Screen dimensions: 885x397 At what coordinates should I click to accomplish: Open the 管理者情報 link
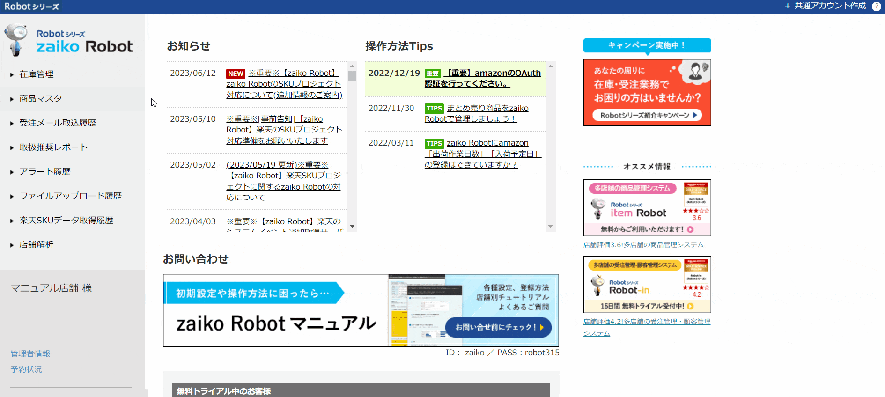pos(30,354)
